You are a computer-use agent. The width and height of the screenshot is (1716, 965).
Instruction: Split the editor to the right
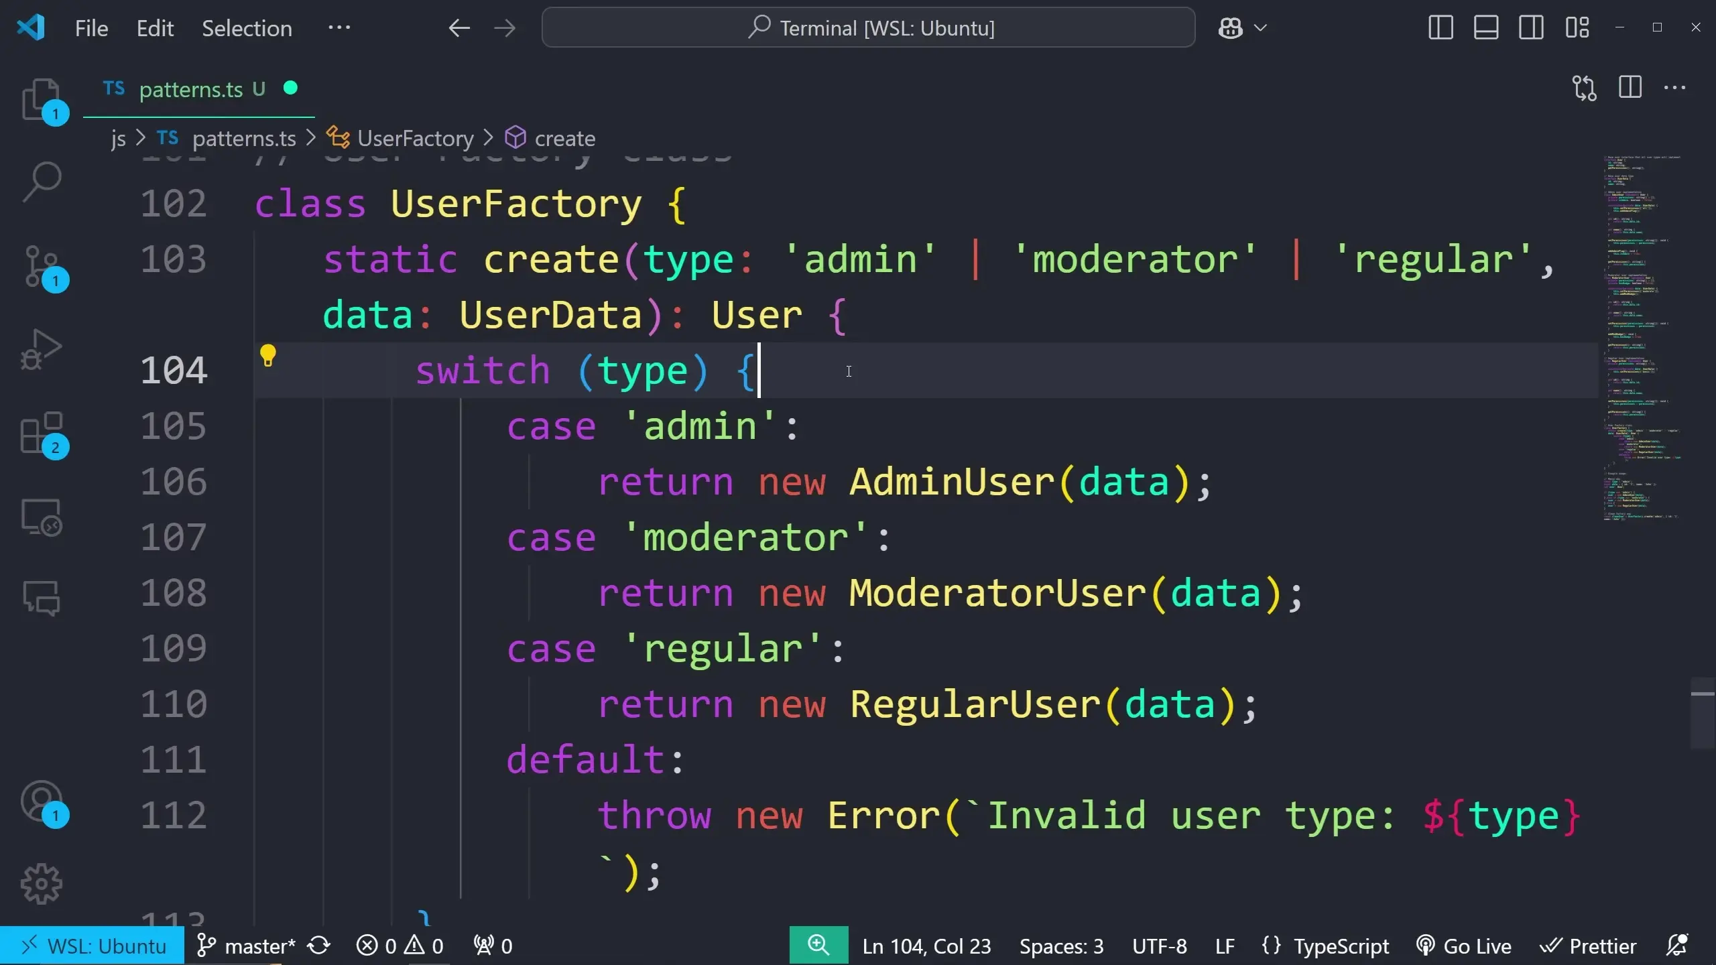coord(1630,88)
